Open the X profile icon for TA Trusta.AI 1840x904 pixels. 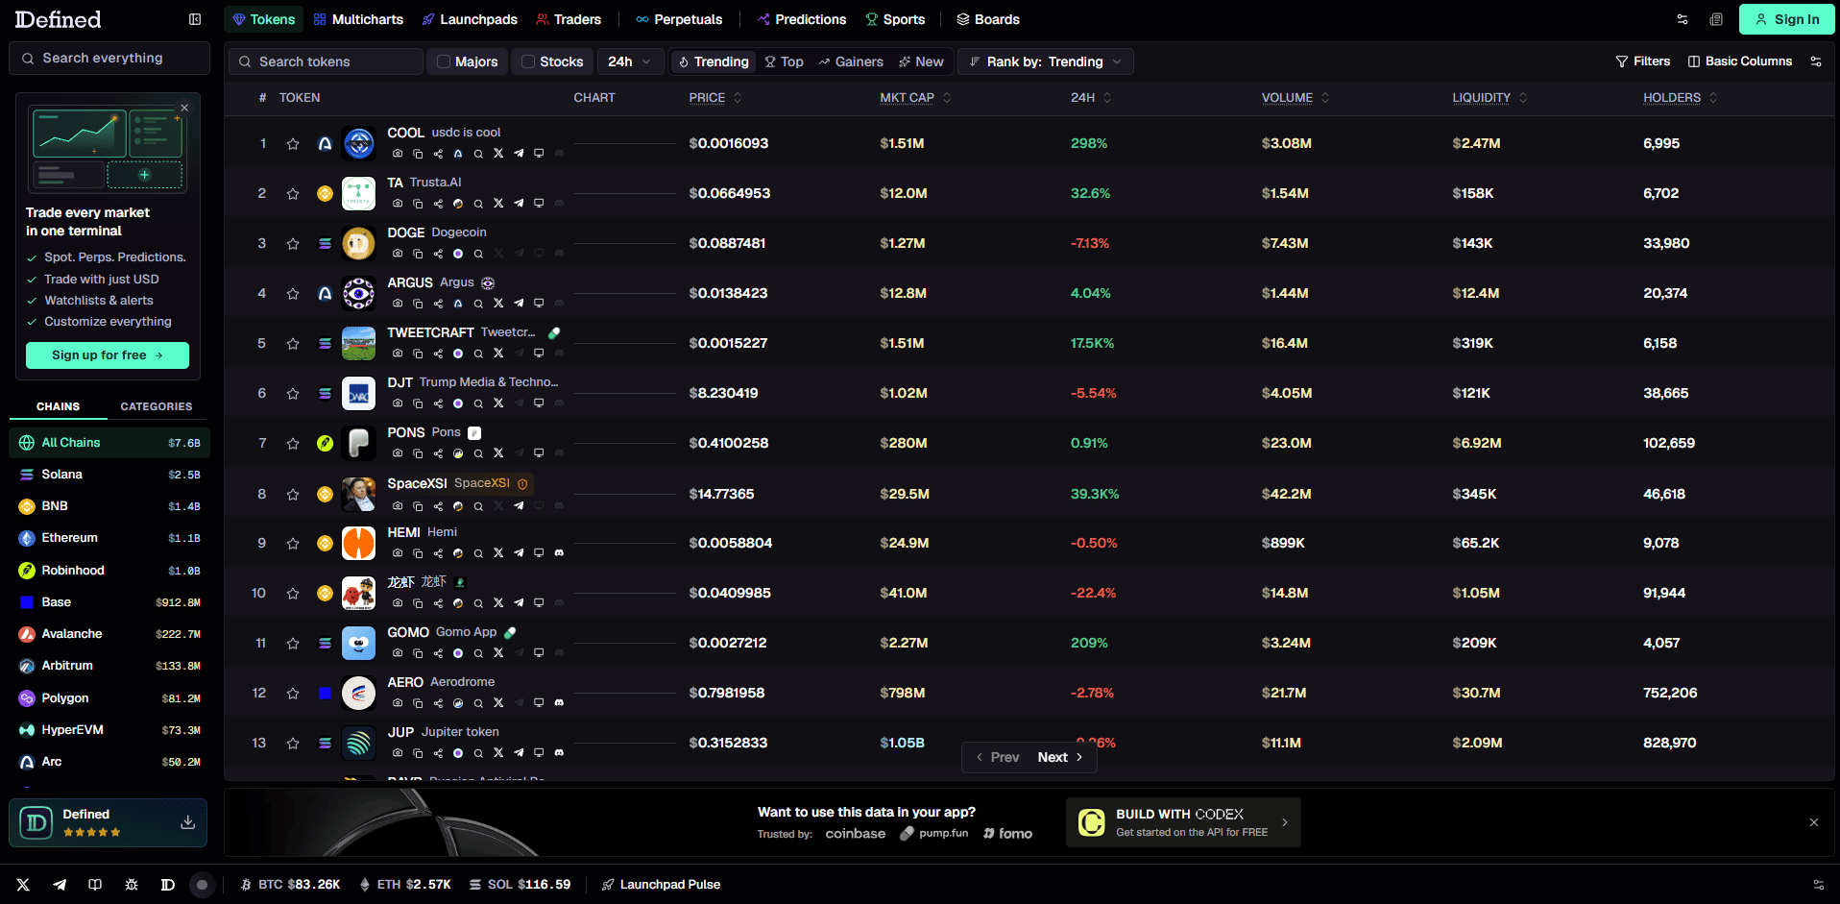(498, 204)
